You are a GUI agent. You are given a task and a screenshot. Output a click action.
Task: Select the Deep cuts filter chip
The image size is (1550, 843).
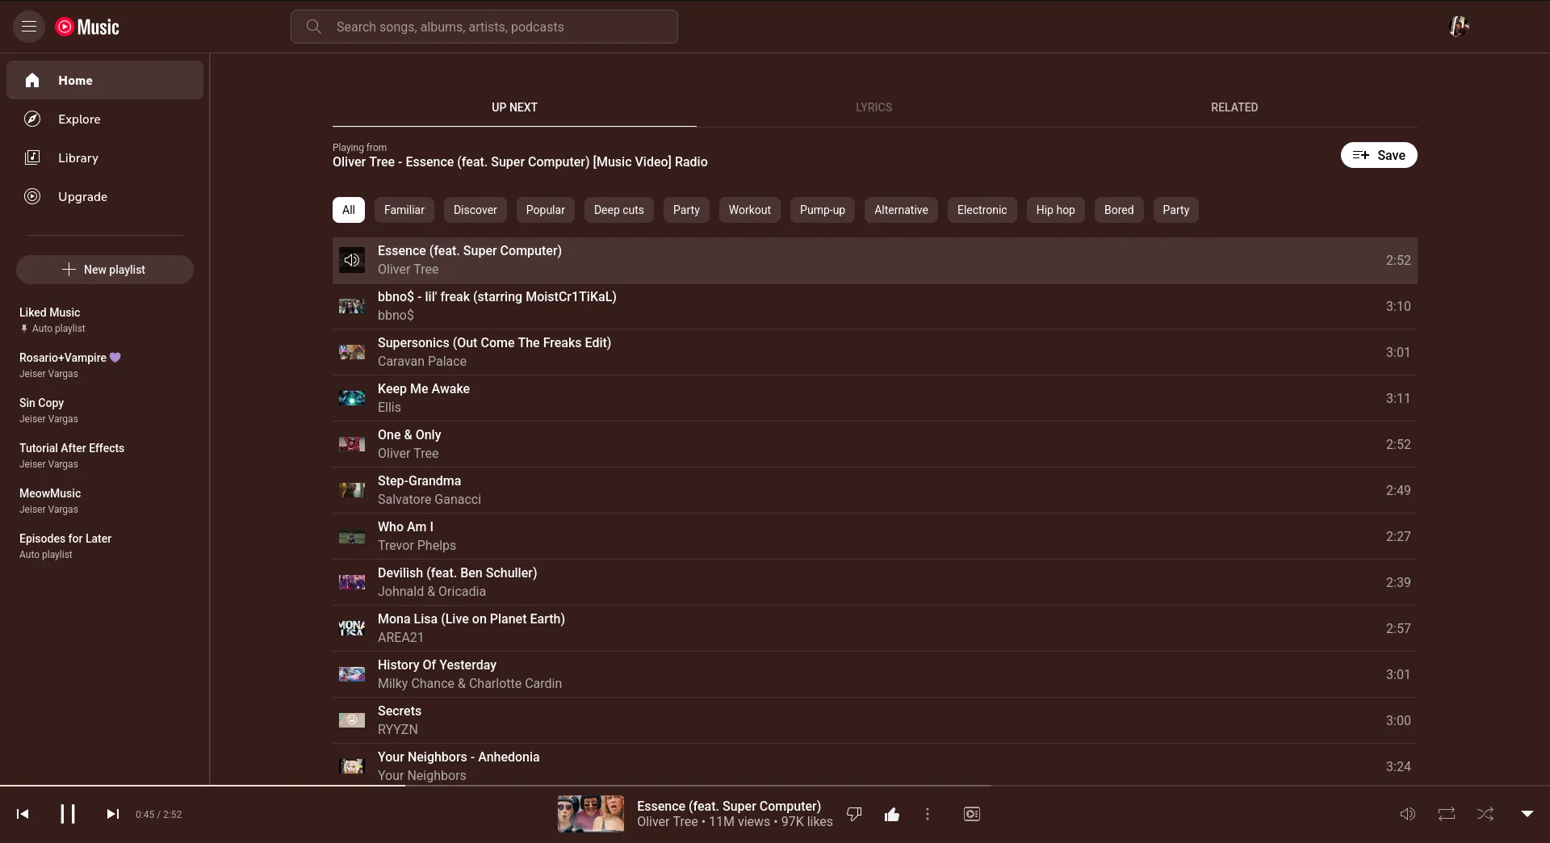coord(619,210)
